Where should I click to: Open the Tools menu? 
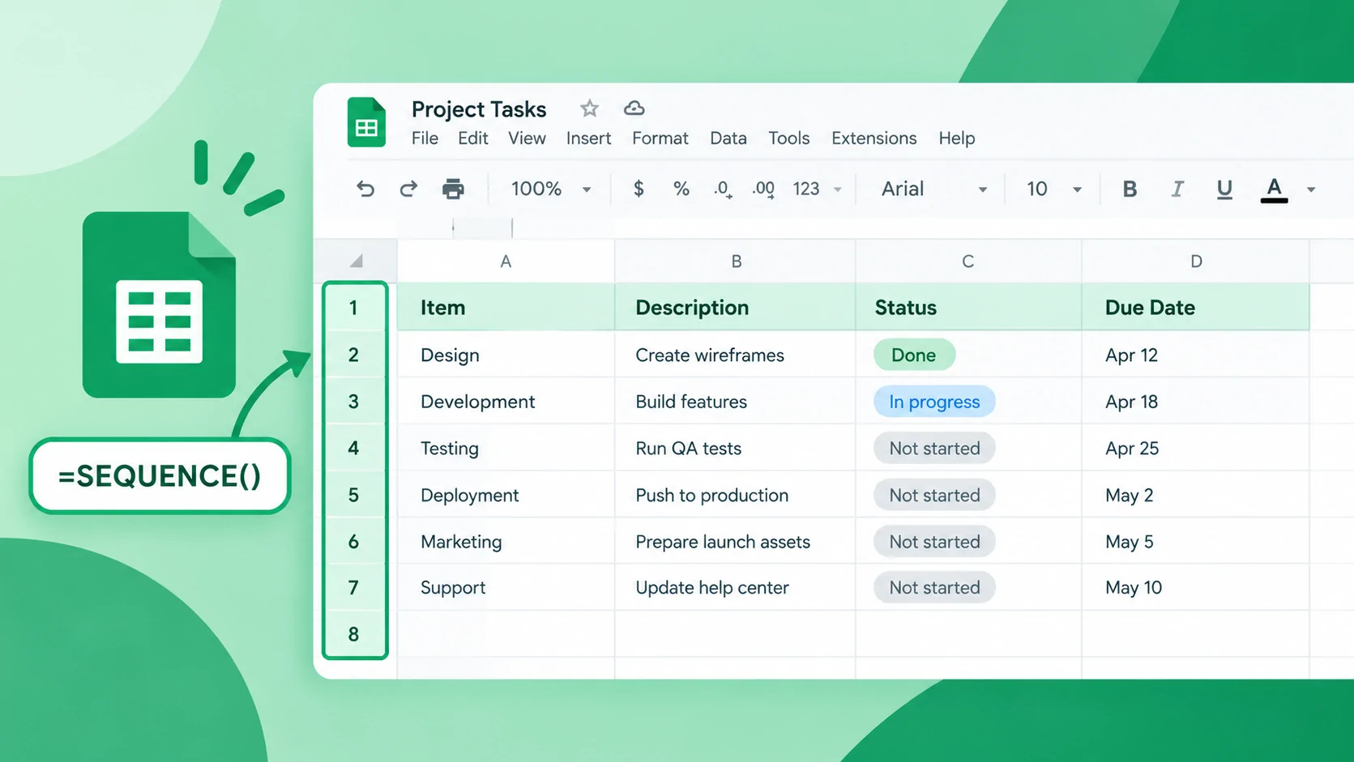(x=789, y=138)
